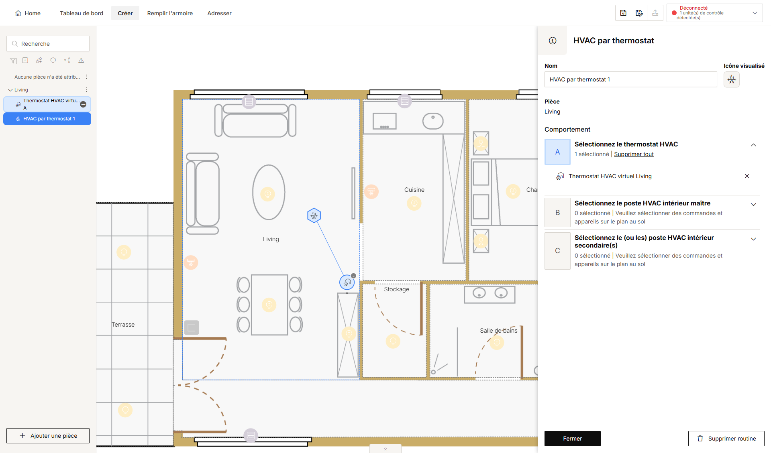
Task: Open the Tableau de bord tab
Action: point(82,13)
